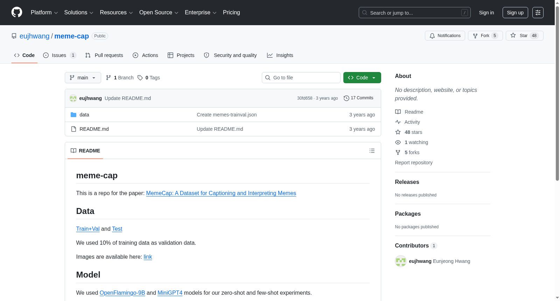Viewport: 560px width, 301px height.
Task: Open README outline list icon
Action: (372, 151)
